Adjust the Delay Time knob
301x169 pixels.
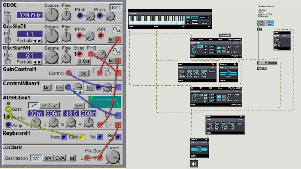[277, 43]
